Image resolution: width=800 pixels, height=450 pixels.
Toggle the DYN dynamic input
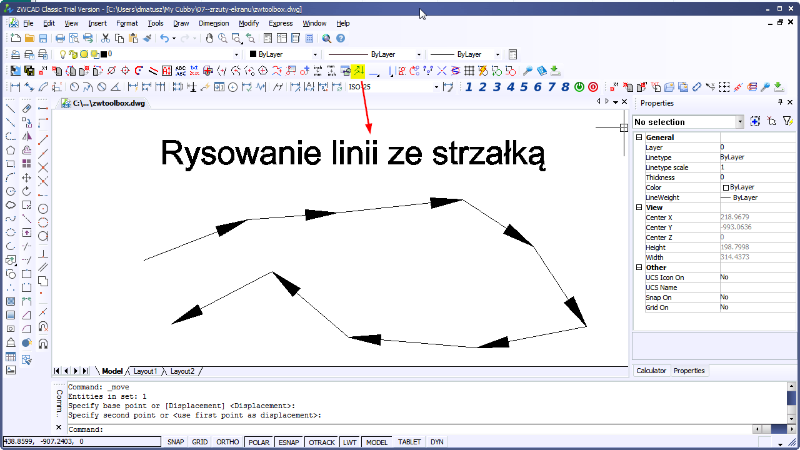pyautogui.click(x=437, y=442)
